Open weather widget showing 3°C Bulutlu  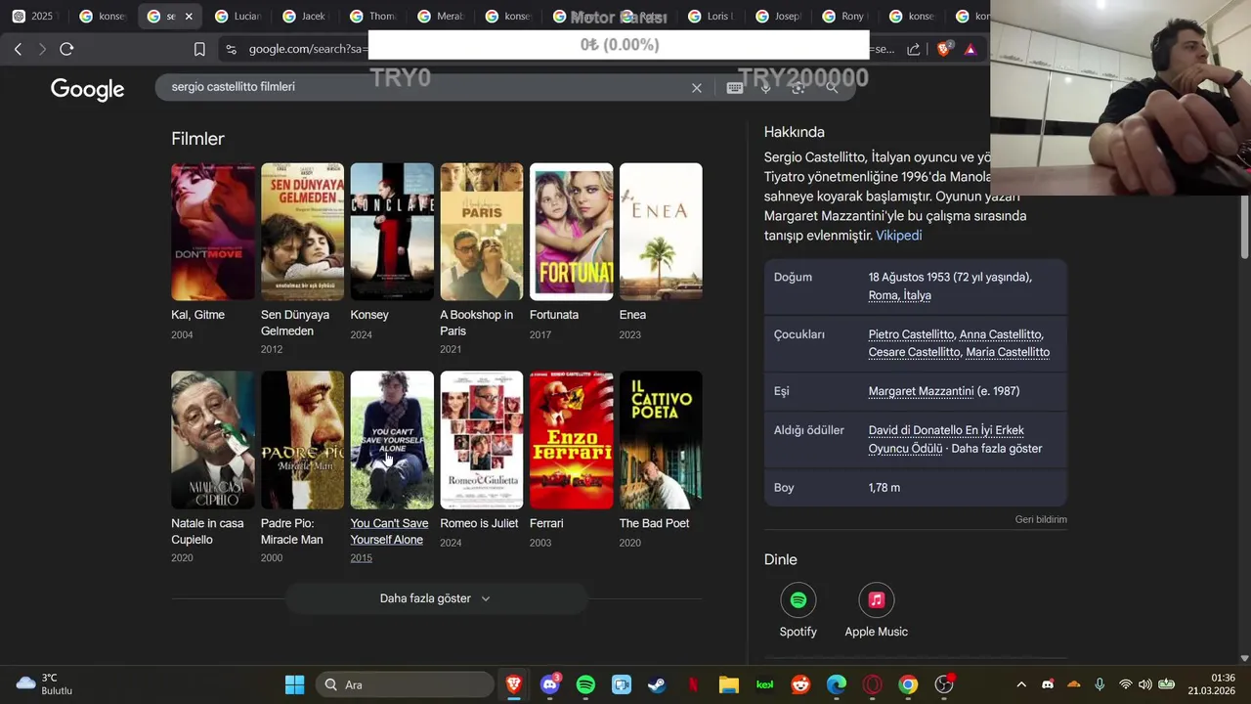tap(45, 684)
